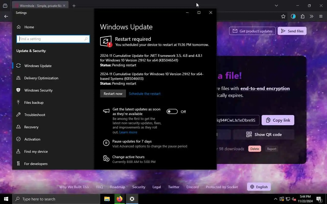The height and width of the screenshot is (204, 327).
Task: Open the Roadmap footer link
Action: pyautogui.click(x=118, y=187)
